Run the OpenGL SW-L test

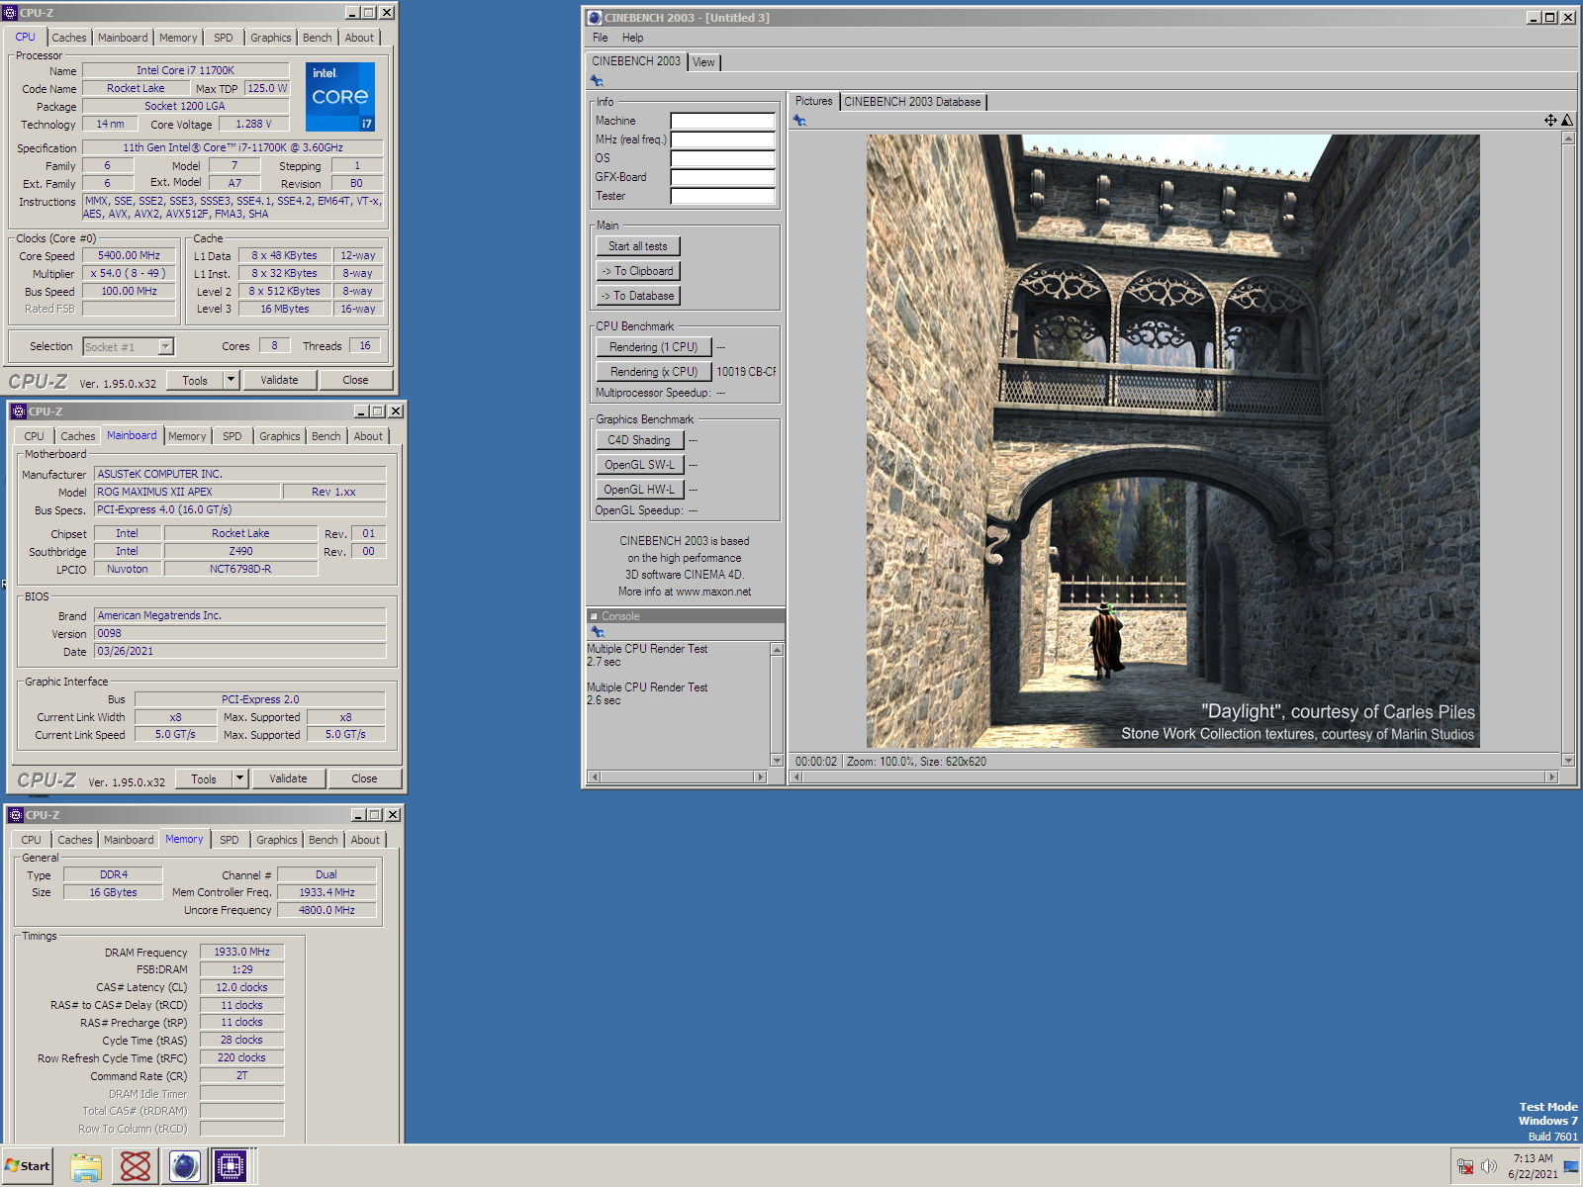pyautogui.click(x=639, y=465)
